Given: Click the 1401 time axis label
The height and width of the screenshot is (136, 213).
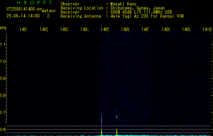Looking at the screenshot, I should click(24, 29).
